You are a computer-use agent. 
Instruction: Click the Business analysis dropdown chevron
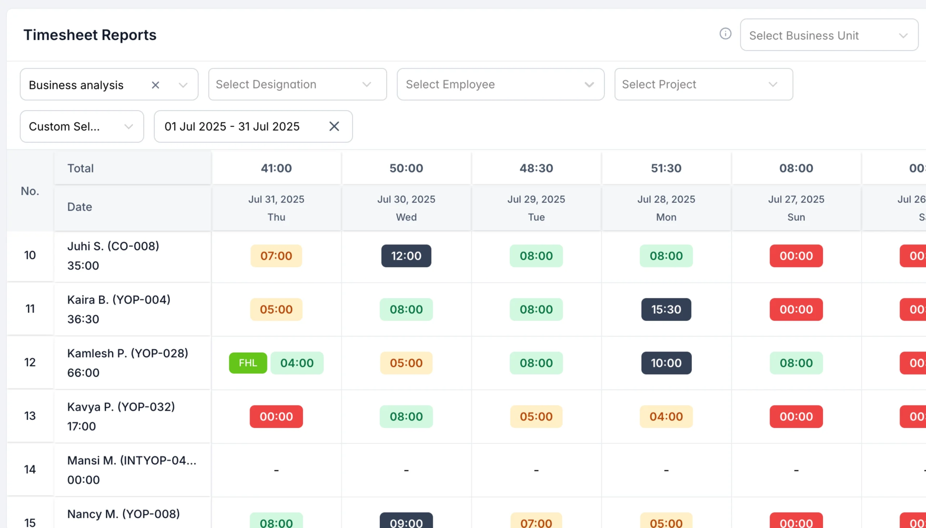[x=183, y=85]
